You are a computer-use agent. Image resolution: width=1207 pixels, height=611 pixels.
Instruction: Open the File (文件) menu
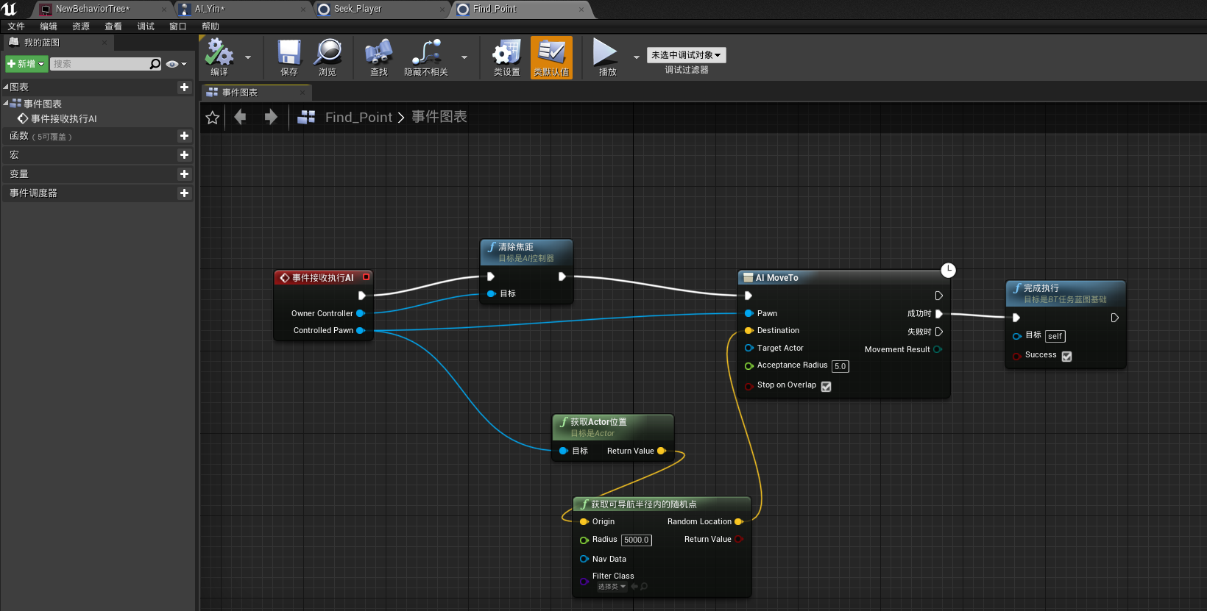(x=16, y=26)
